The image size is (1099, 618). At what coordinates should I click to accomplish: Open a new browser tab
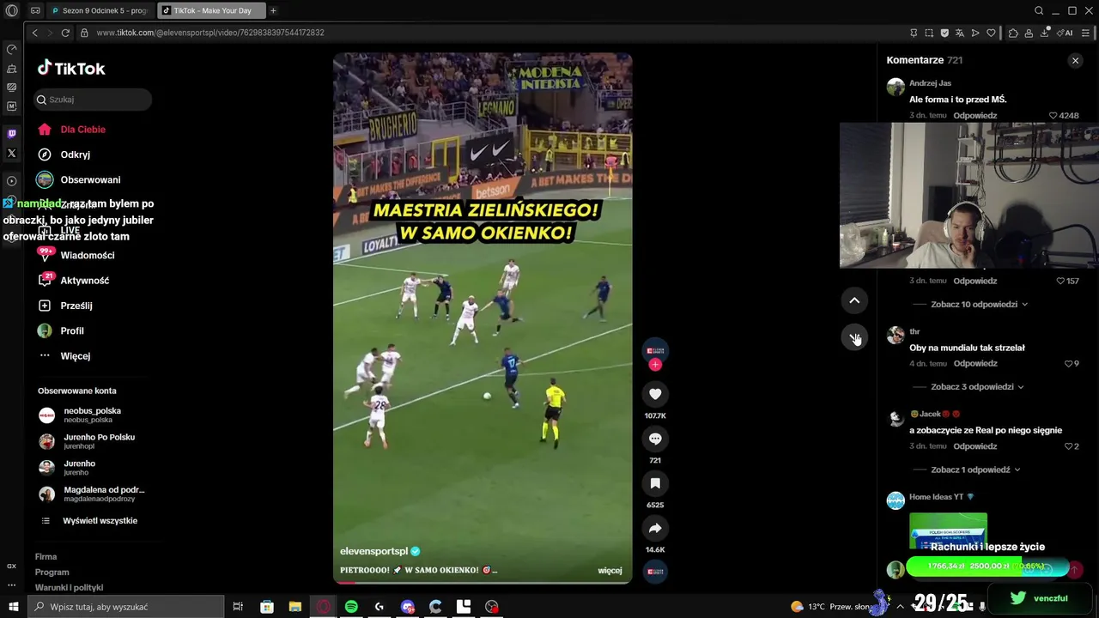click(273, 11)
